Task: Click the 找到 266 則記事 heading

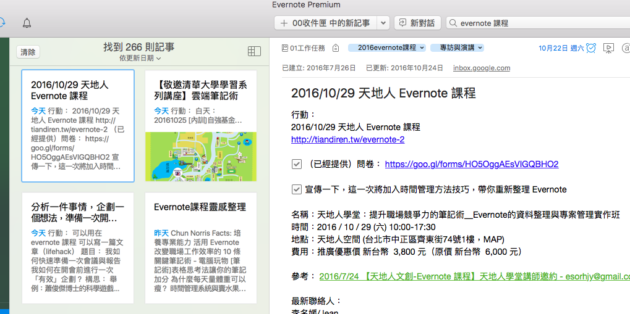Action: click(139, 47)
